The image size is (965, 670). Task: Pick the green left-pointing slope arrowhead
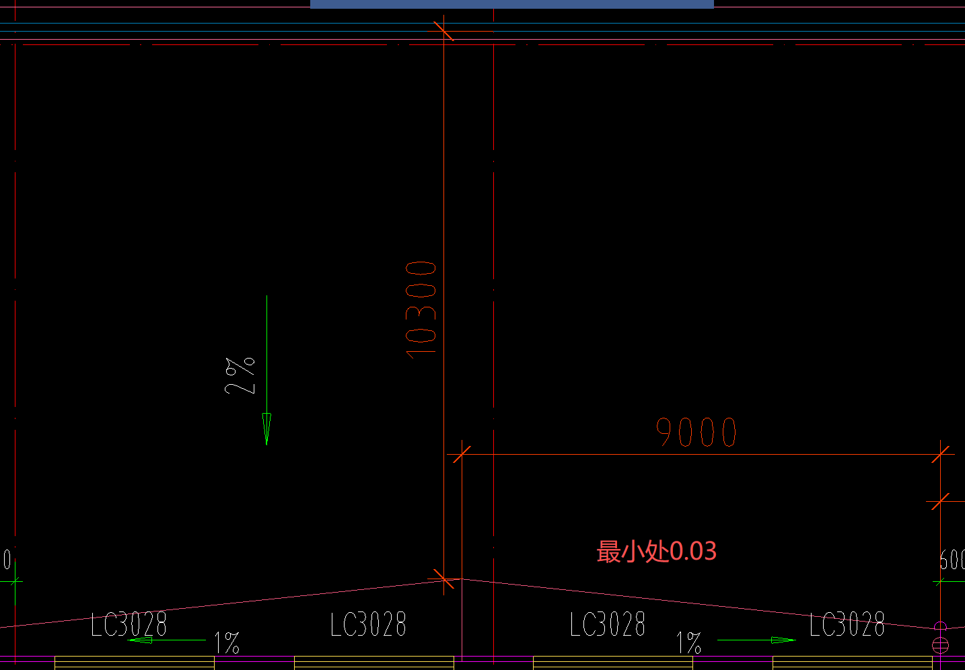click(140, 640)
